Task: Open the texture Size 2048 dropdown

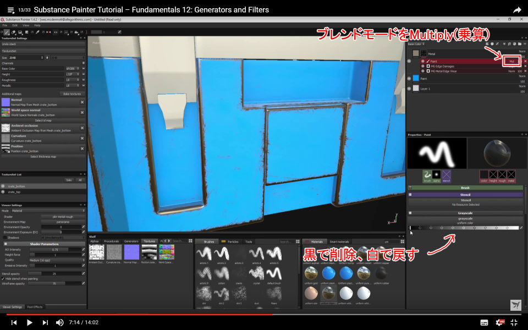Action: coord(26,58)
